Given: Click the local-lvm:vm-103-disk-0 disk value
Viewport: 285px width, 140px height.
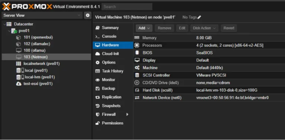Looking at the screenshot, I should 227,90.
